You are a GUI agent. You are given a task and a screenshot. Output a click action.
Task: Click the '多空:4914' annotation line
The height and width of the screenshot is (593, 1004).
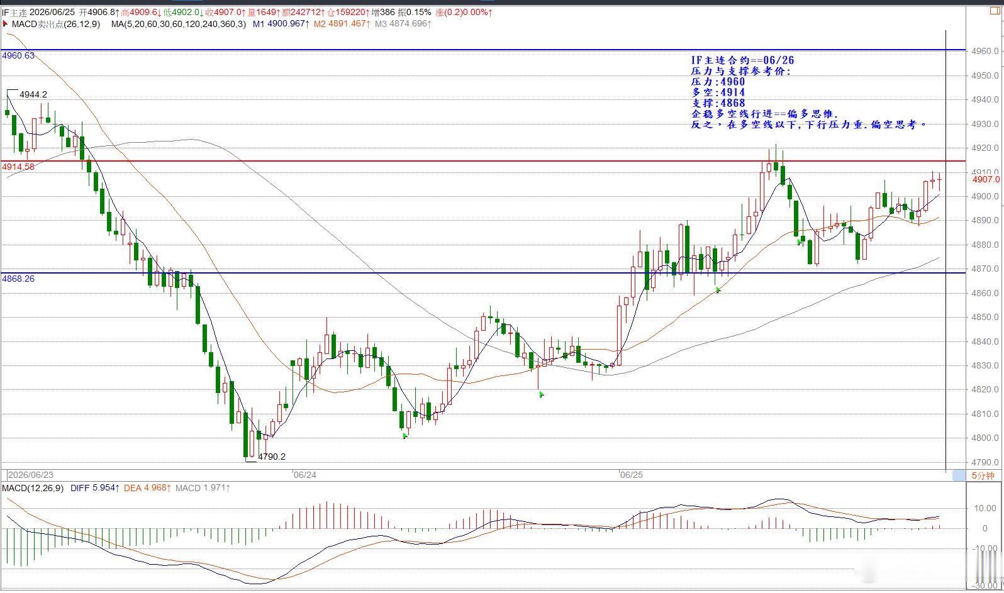pos(718,92)
